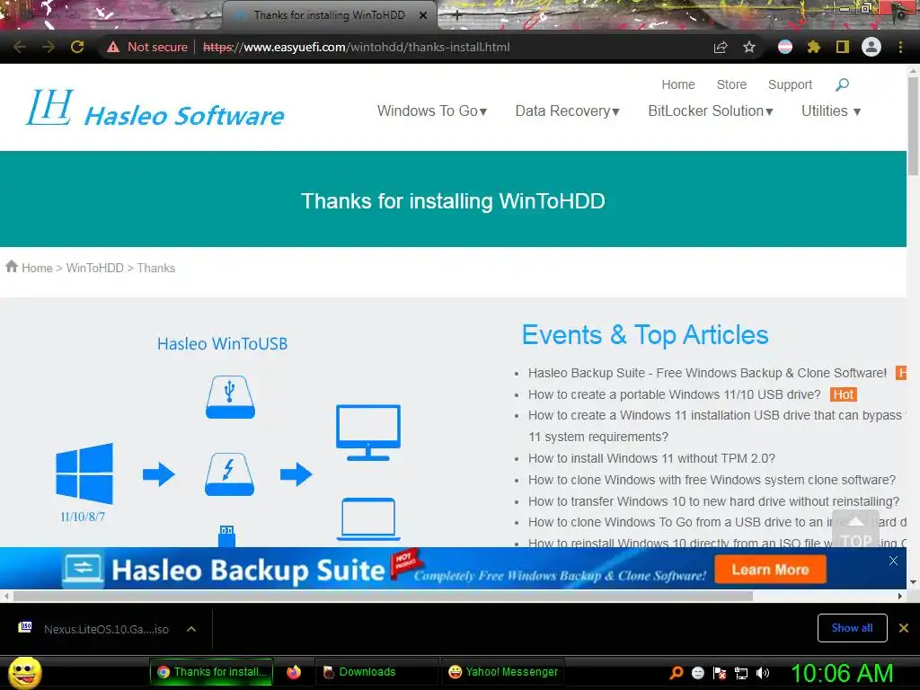This screenshot has height=690, width=920.
Task: Share this page via the share icon
Action: point(721,47)
